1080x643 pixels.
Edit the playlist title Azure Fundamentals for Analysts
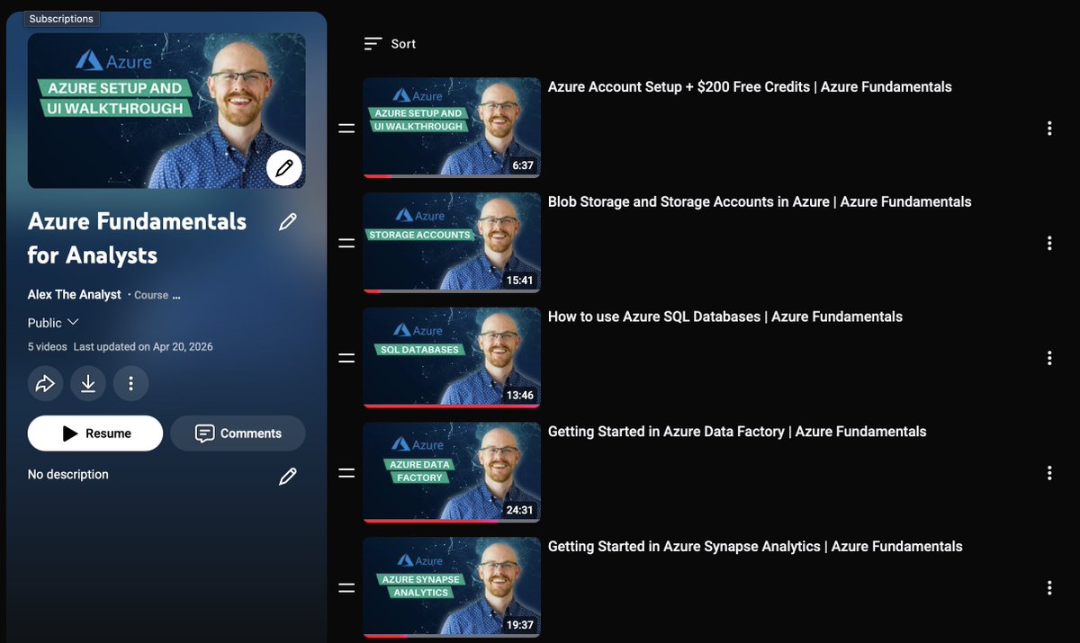point(288,221)
